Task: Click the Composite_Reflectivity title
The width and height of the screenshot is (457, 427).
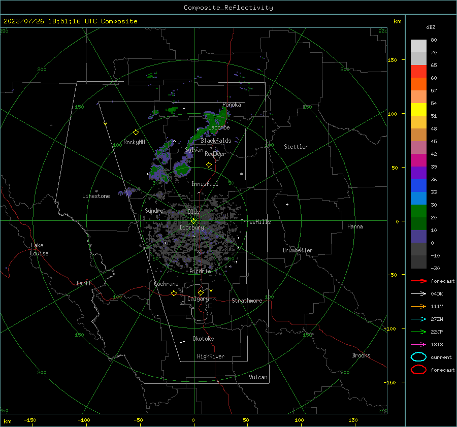Action: tap(228, 8)
